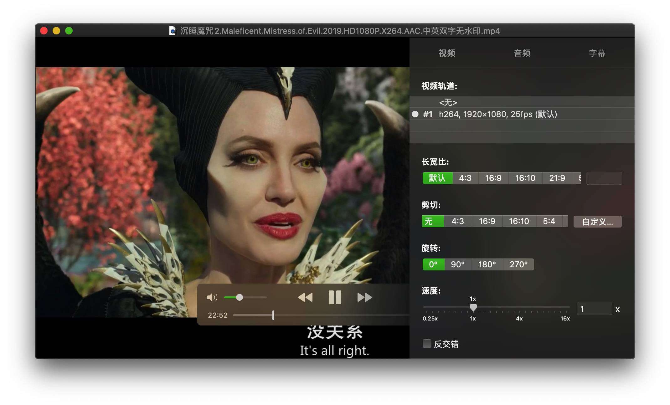Set crop to 16:9
The image size is (670, 405).
coord(487,221)
